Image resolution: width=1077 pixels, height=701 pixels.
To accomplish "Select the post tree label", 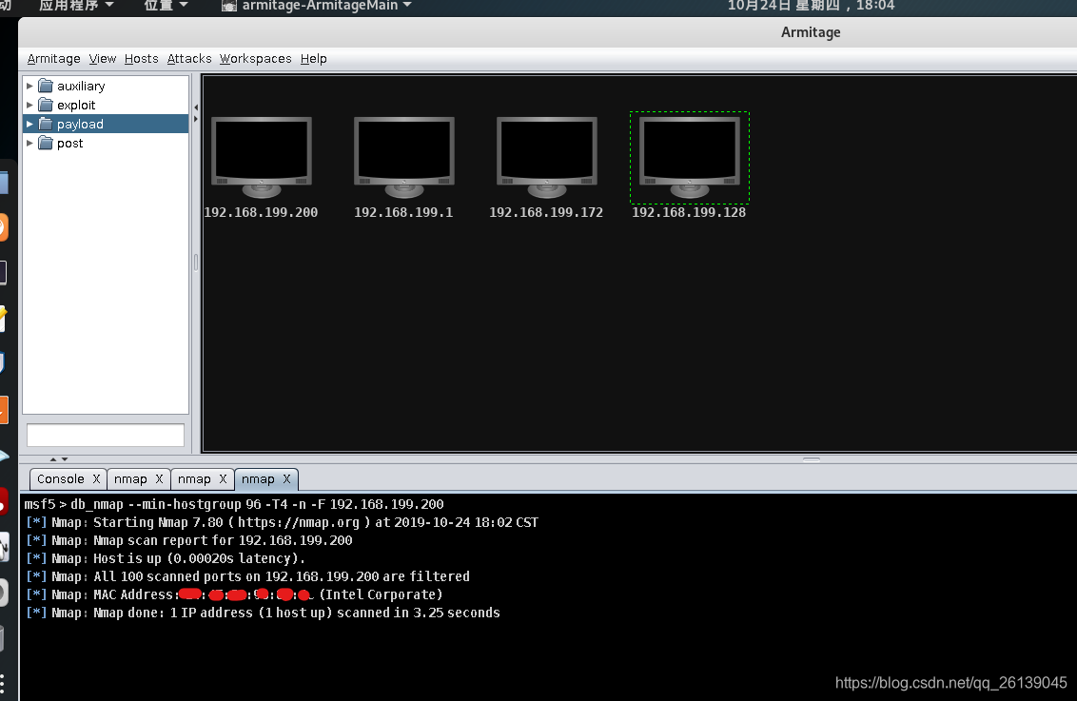I will coord(70,143).
